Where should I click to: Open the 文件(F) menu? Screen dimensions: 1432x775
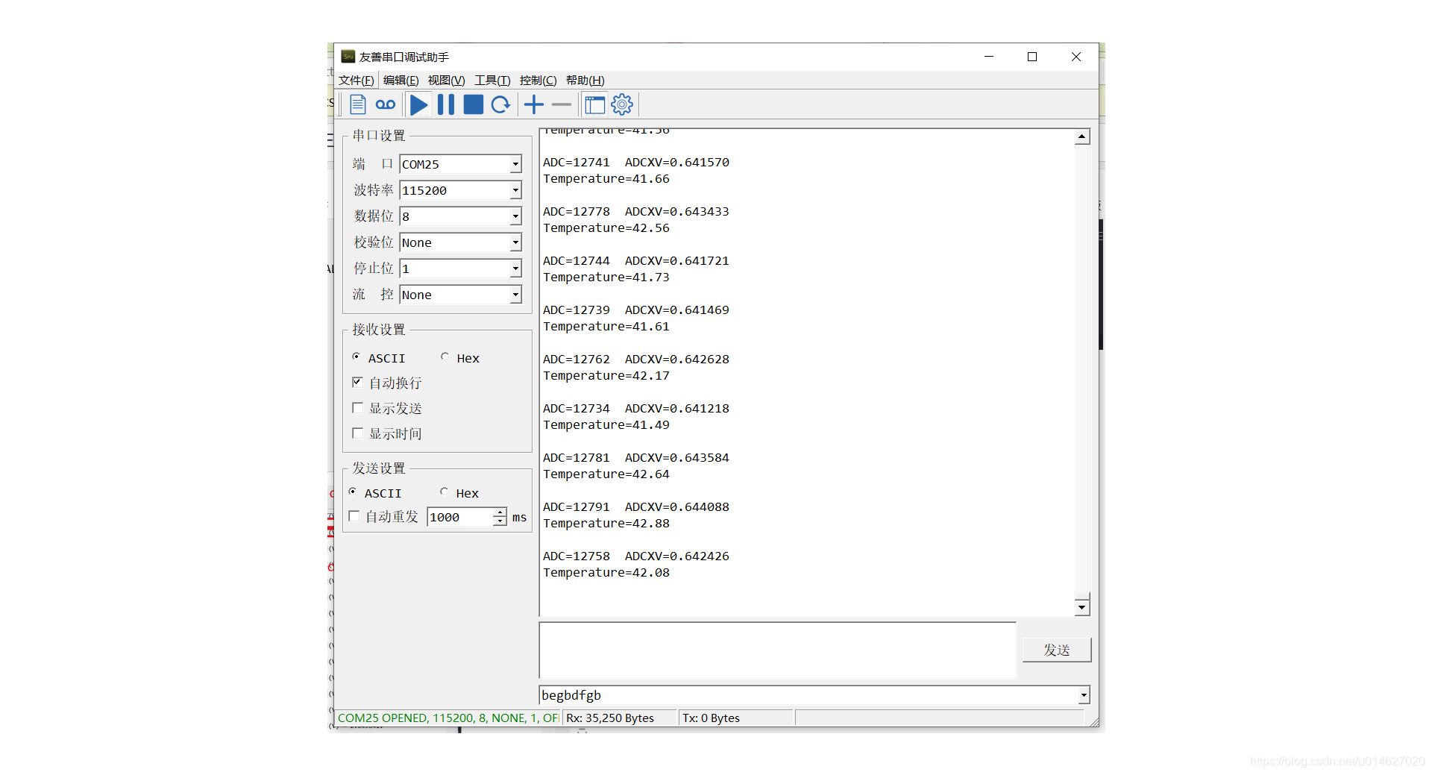[x=357, y=81]
